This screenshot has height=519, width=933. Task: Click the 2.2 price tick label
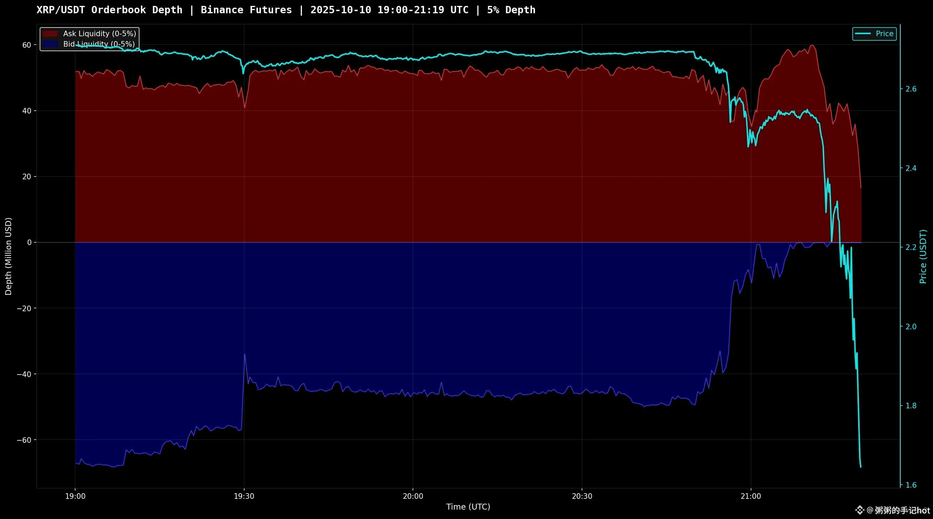coord(910,247)
